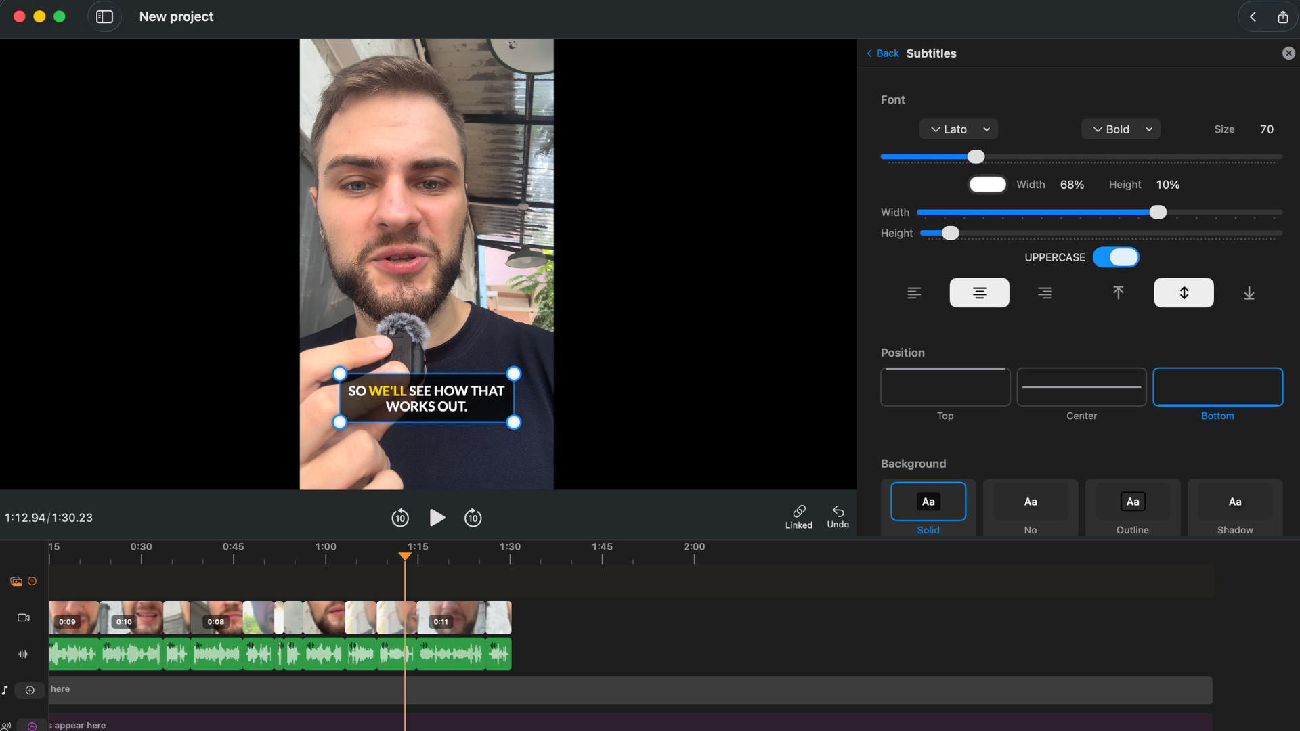Viewport: 1300px width, 731px height.
Task: Open the Bold font weight dropdown
Action: [x=1121, y=129]
